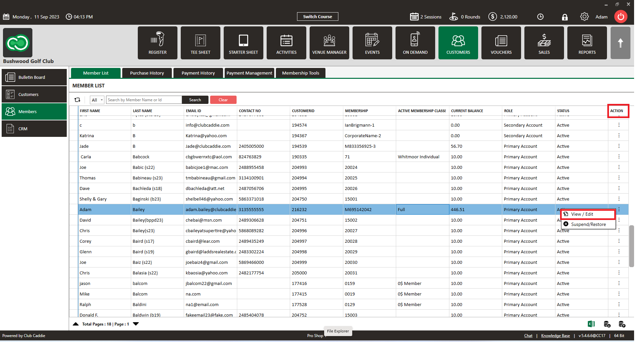Screen dimensions: 643x342
Task: Export member list to Excel icon
Action: click(591, 324)
